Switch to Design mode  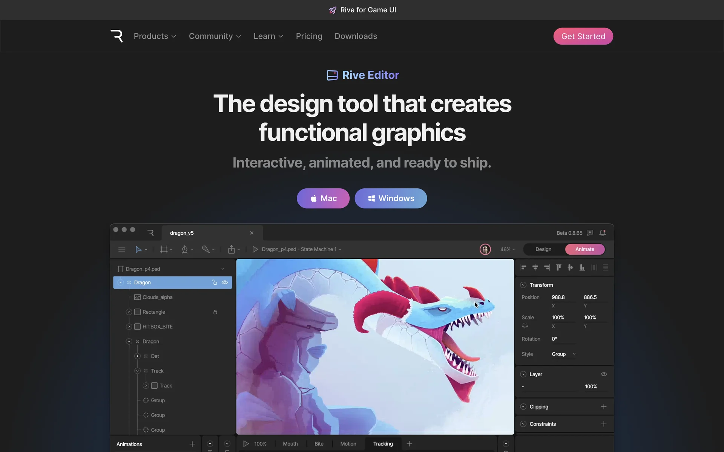point(543,249)
